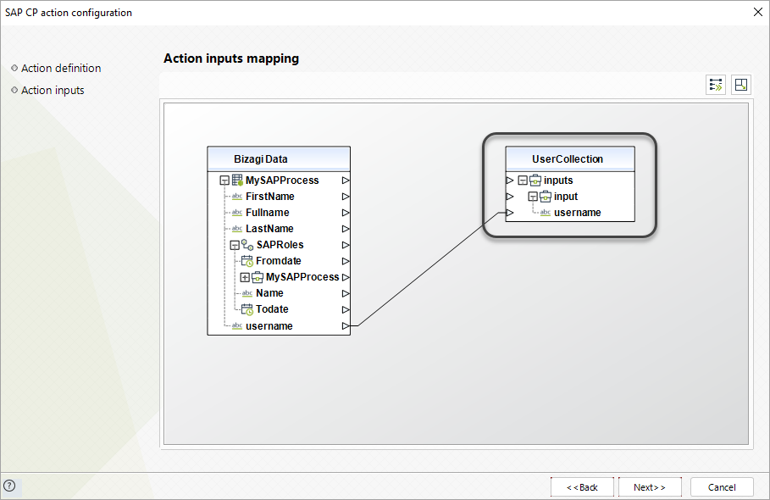The height and width of the screenshot is (500, 770).
Task: Go to the Action definition step
Action: (60, 69)
